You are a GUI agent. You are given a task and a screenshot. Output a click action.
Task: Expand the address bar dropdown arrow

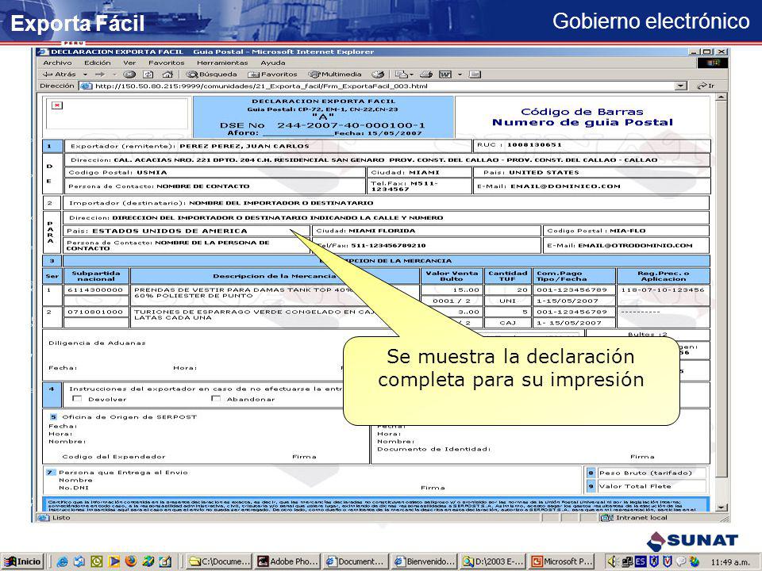pos(681,86)
